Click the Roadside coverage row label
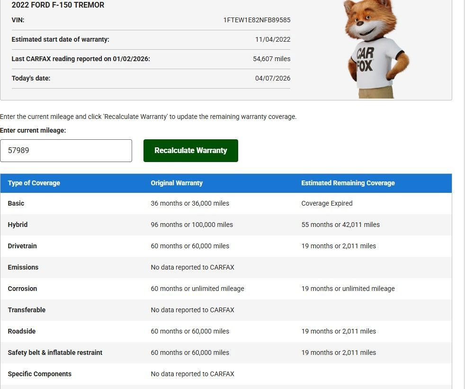The height and width of the screenshot is (389, 465). (x=22, y=331)
